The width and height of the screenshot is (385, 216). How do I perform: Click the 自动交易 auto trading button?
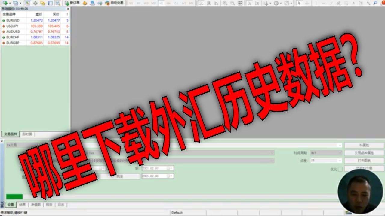[114, 3]
